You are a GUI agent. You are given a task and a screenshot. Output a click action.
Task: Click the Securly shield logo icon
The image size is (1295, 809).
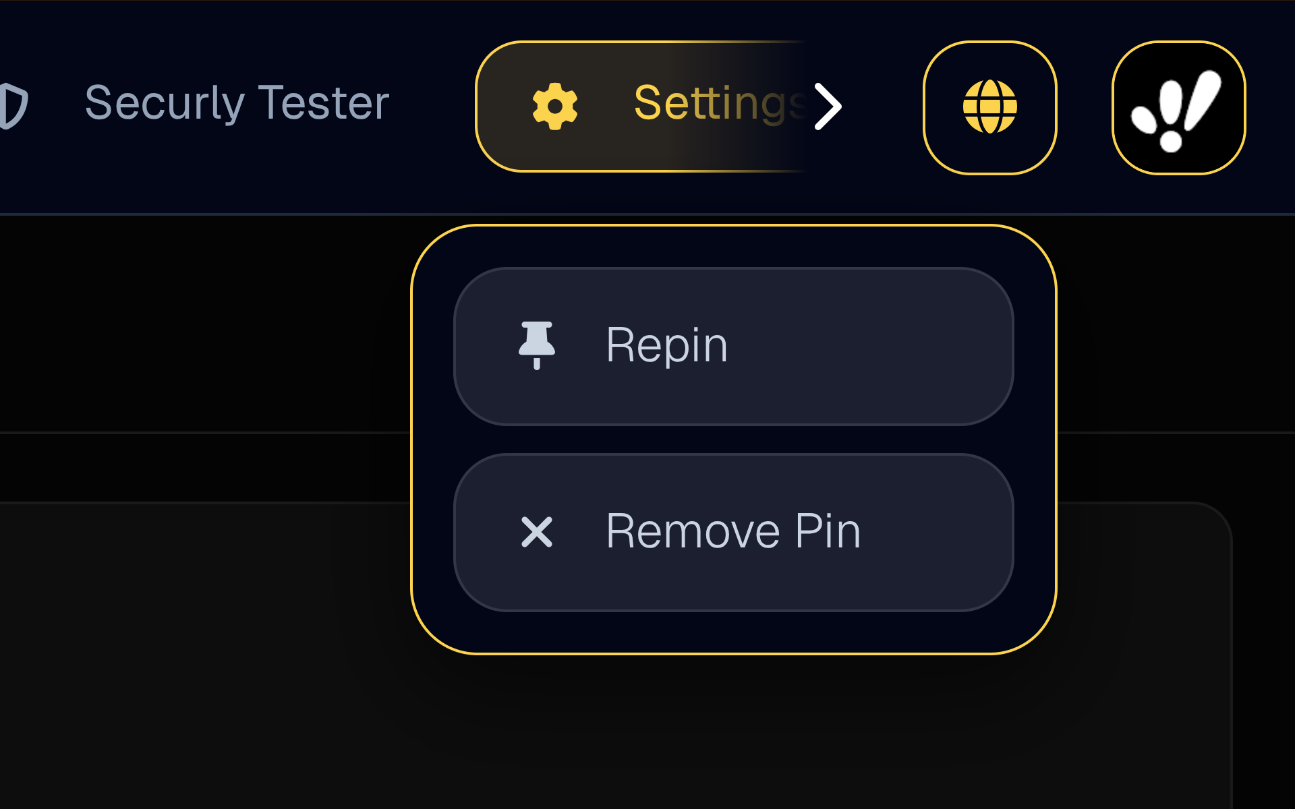tap(13, 105)
